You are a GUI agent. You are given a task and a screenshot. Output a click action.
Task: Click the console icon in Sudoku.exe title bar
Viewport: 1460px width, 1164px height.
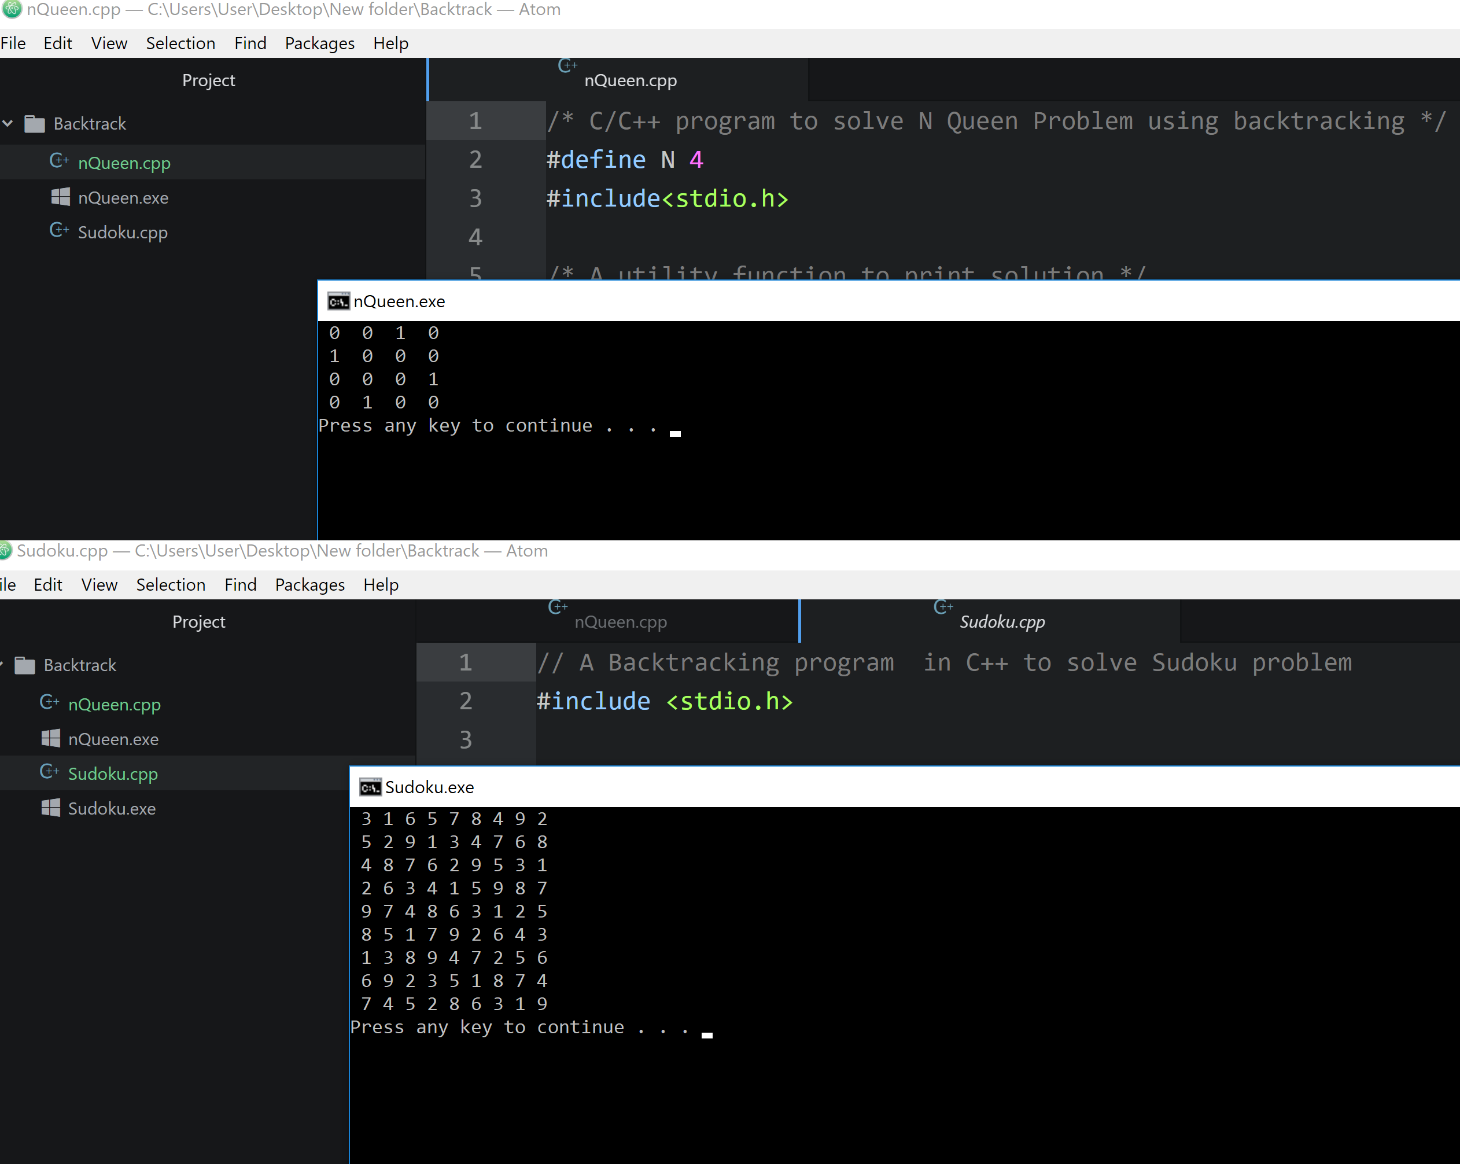point(370,787)
